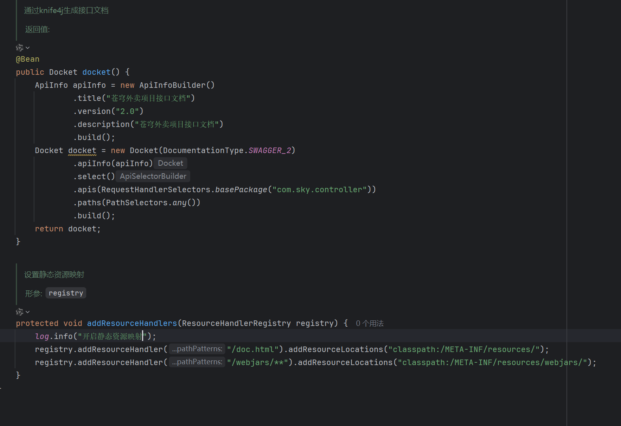621x426 pixels.
Task: Click the SWAGGER_2 constant
Action: coord(270,151)
